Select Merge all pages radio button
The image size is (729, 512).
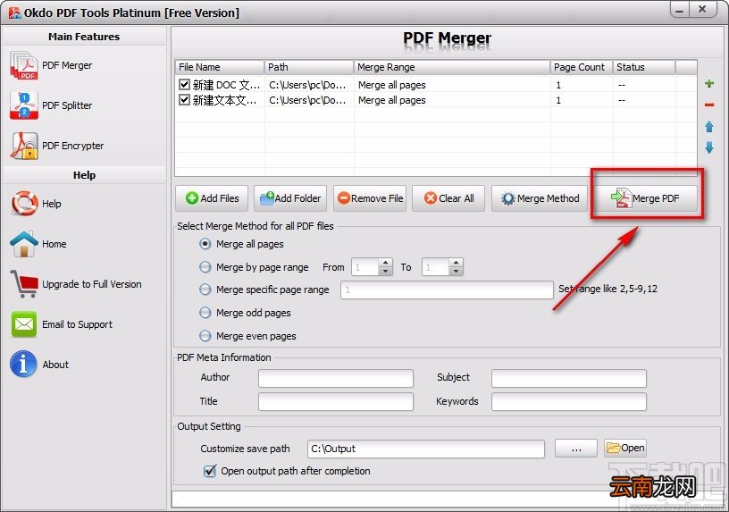[x=205, y=244]
